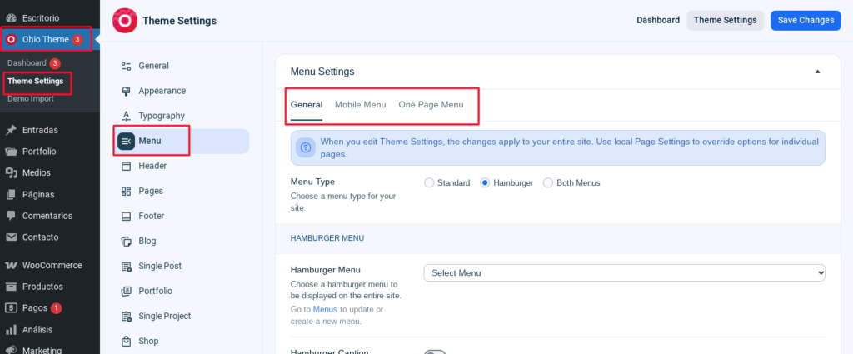
Task: Click the Ohio Theme red logo icon
Action: click(x=125, y=21)
